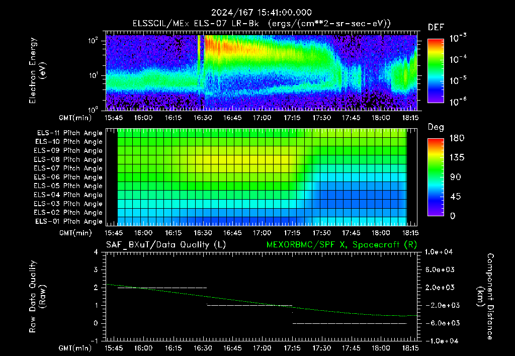Screen dimensions: 515x356
Task: Click the Deg pitch angle color bar
Action: (436, 177)
